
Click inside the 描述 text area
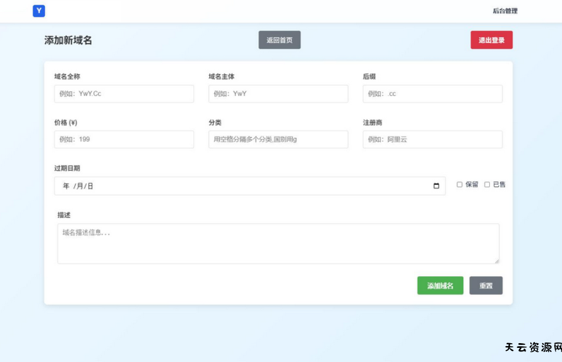click(x=278, y=244)
